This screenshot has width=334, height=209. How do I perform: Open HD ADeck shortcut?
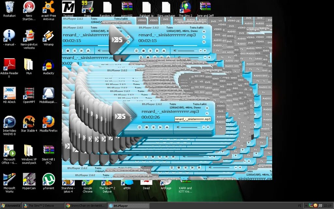9,95
